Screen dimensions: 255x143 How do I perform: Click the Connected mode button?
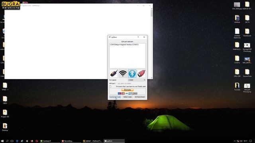click(115, 97)
